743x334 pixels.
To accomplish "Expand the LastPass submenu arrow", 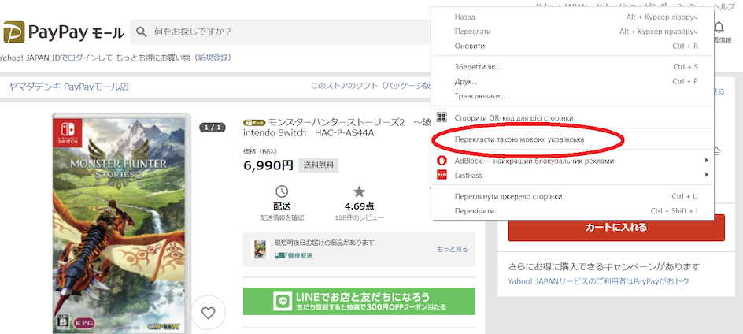I will (x=707, y=175).
